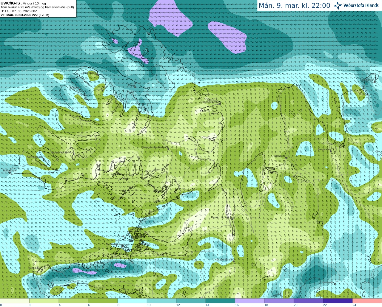Select the Reykir í Hrútafirði station label
Screen dimensions: 382x307
[221, 217]
